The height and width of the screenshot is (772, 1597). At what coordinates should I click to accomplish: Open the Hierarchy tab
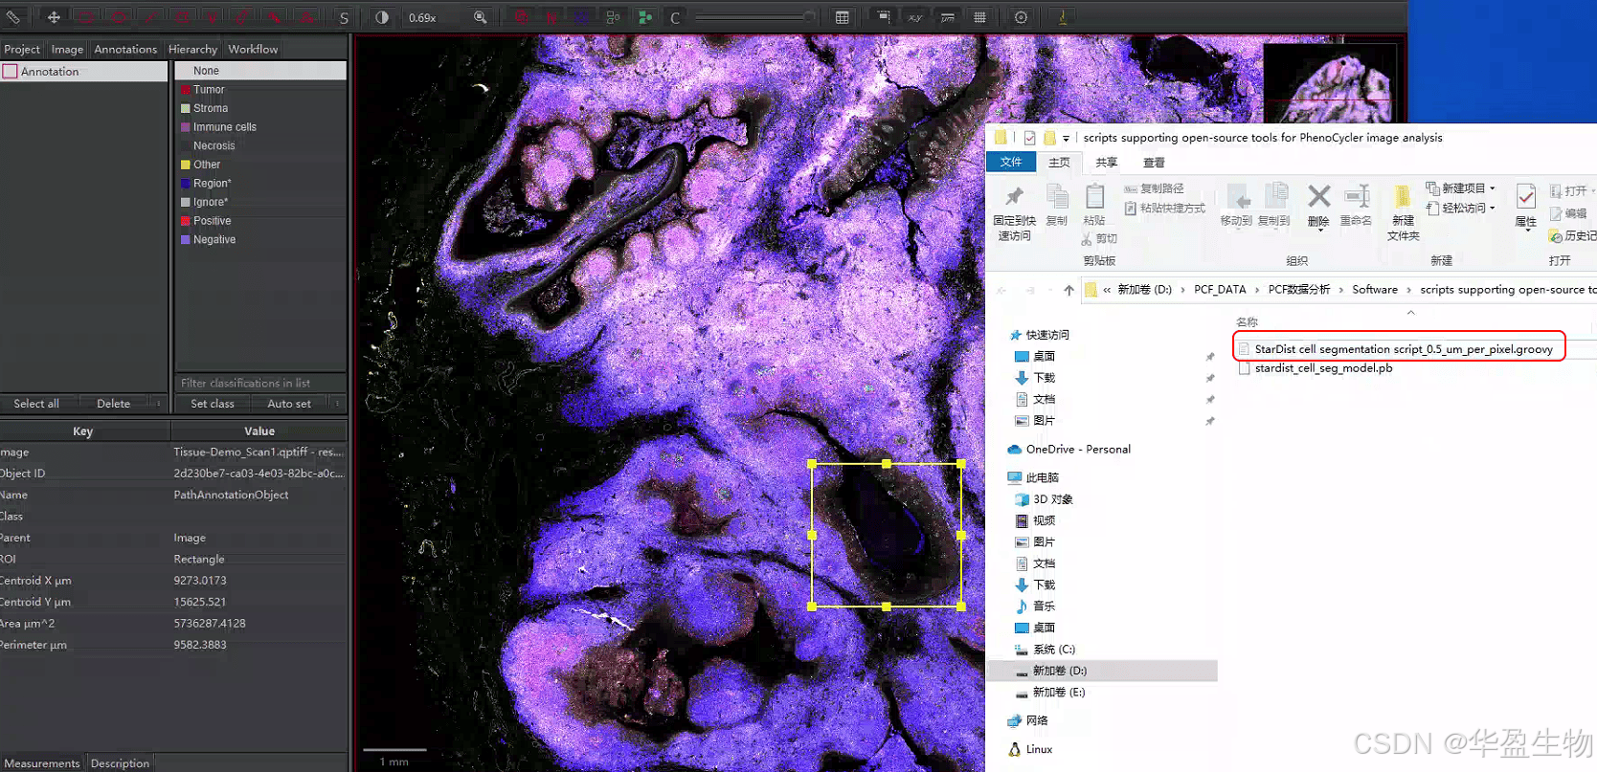coord(192,49)
